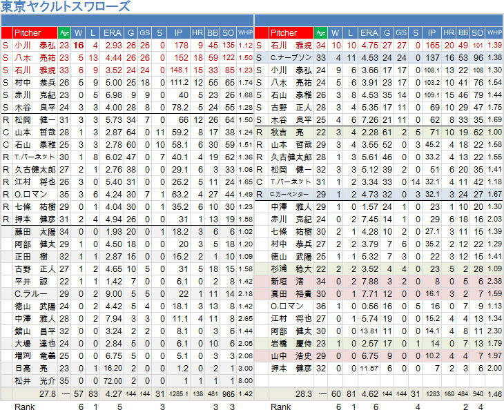Click average age value 27.8
The width and height of the screenshot is (504, 410).
point(48,394)
